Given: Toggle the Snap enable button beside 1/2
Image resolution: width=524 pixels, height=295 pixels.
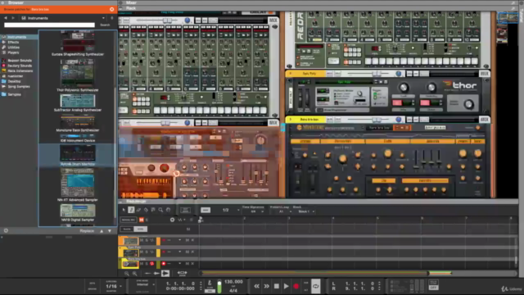Looking at the screenshot, I should pyautogui.click(x=206, y=210).
